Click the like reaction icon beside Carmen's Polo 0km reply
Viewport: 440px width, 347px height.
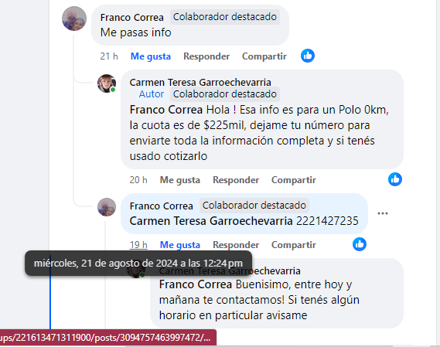pyautogui.click(x=395, y=179)
